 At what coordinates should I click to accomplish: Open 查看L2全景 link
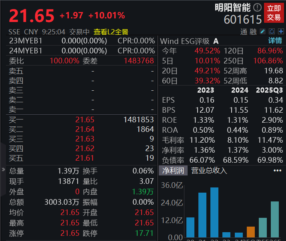[x=111, y=32]
